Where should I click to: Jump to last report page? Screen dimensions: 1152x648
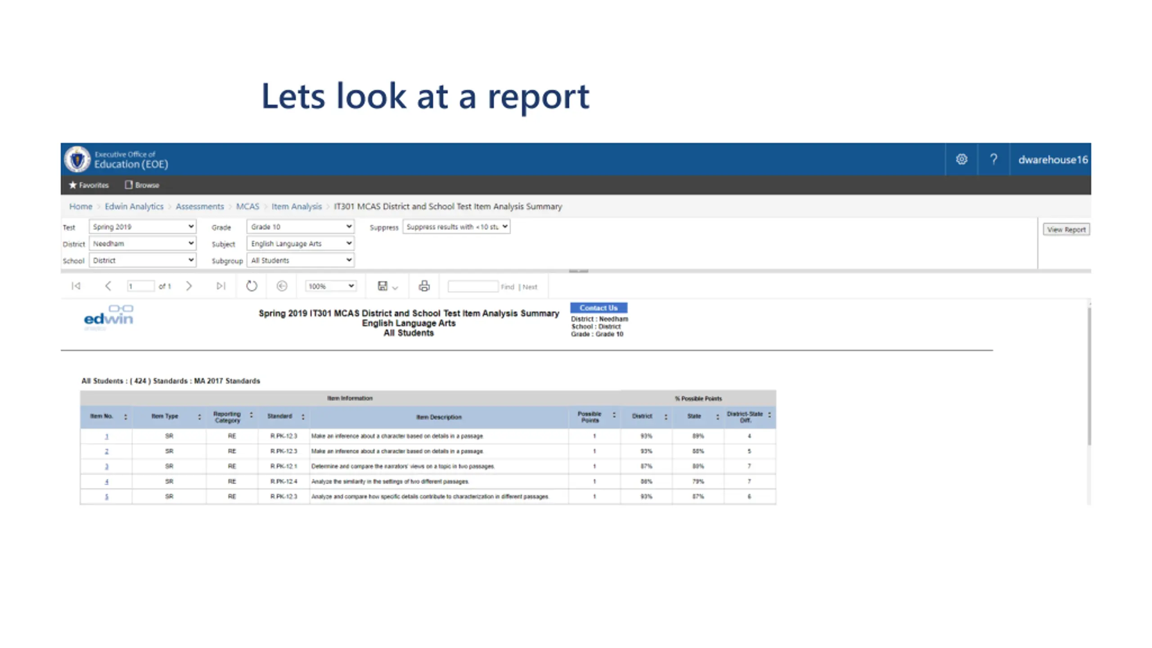click(220, 286)
